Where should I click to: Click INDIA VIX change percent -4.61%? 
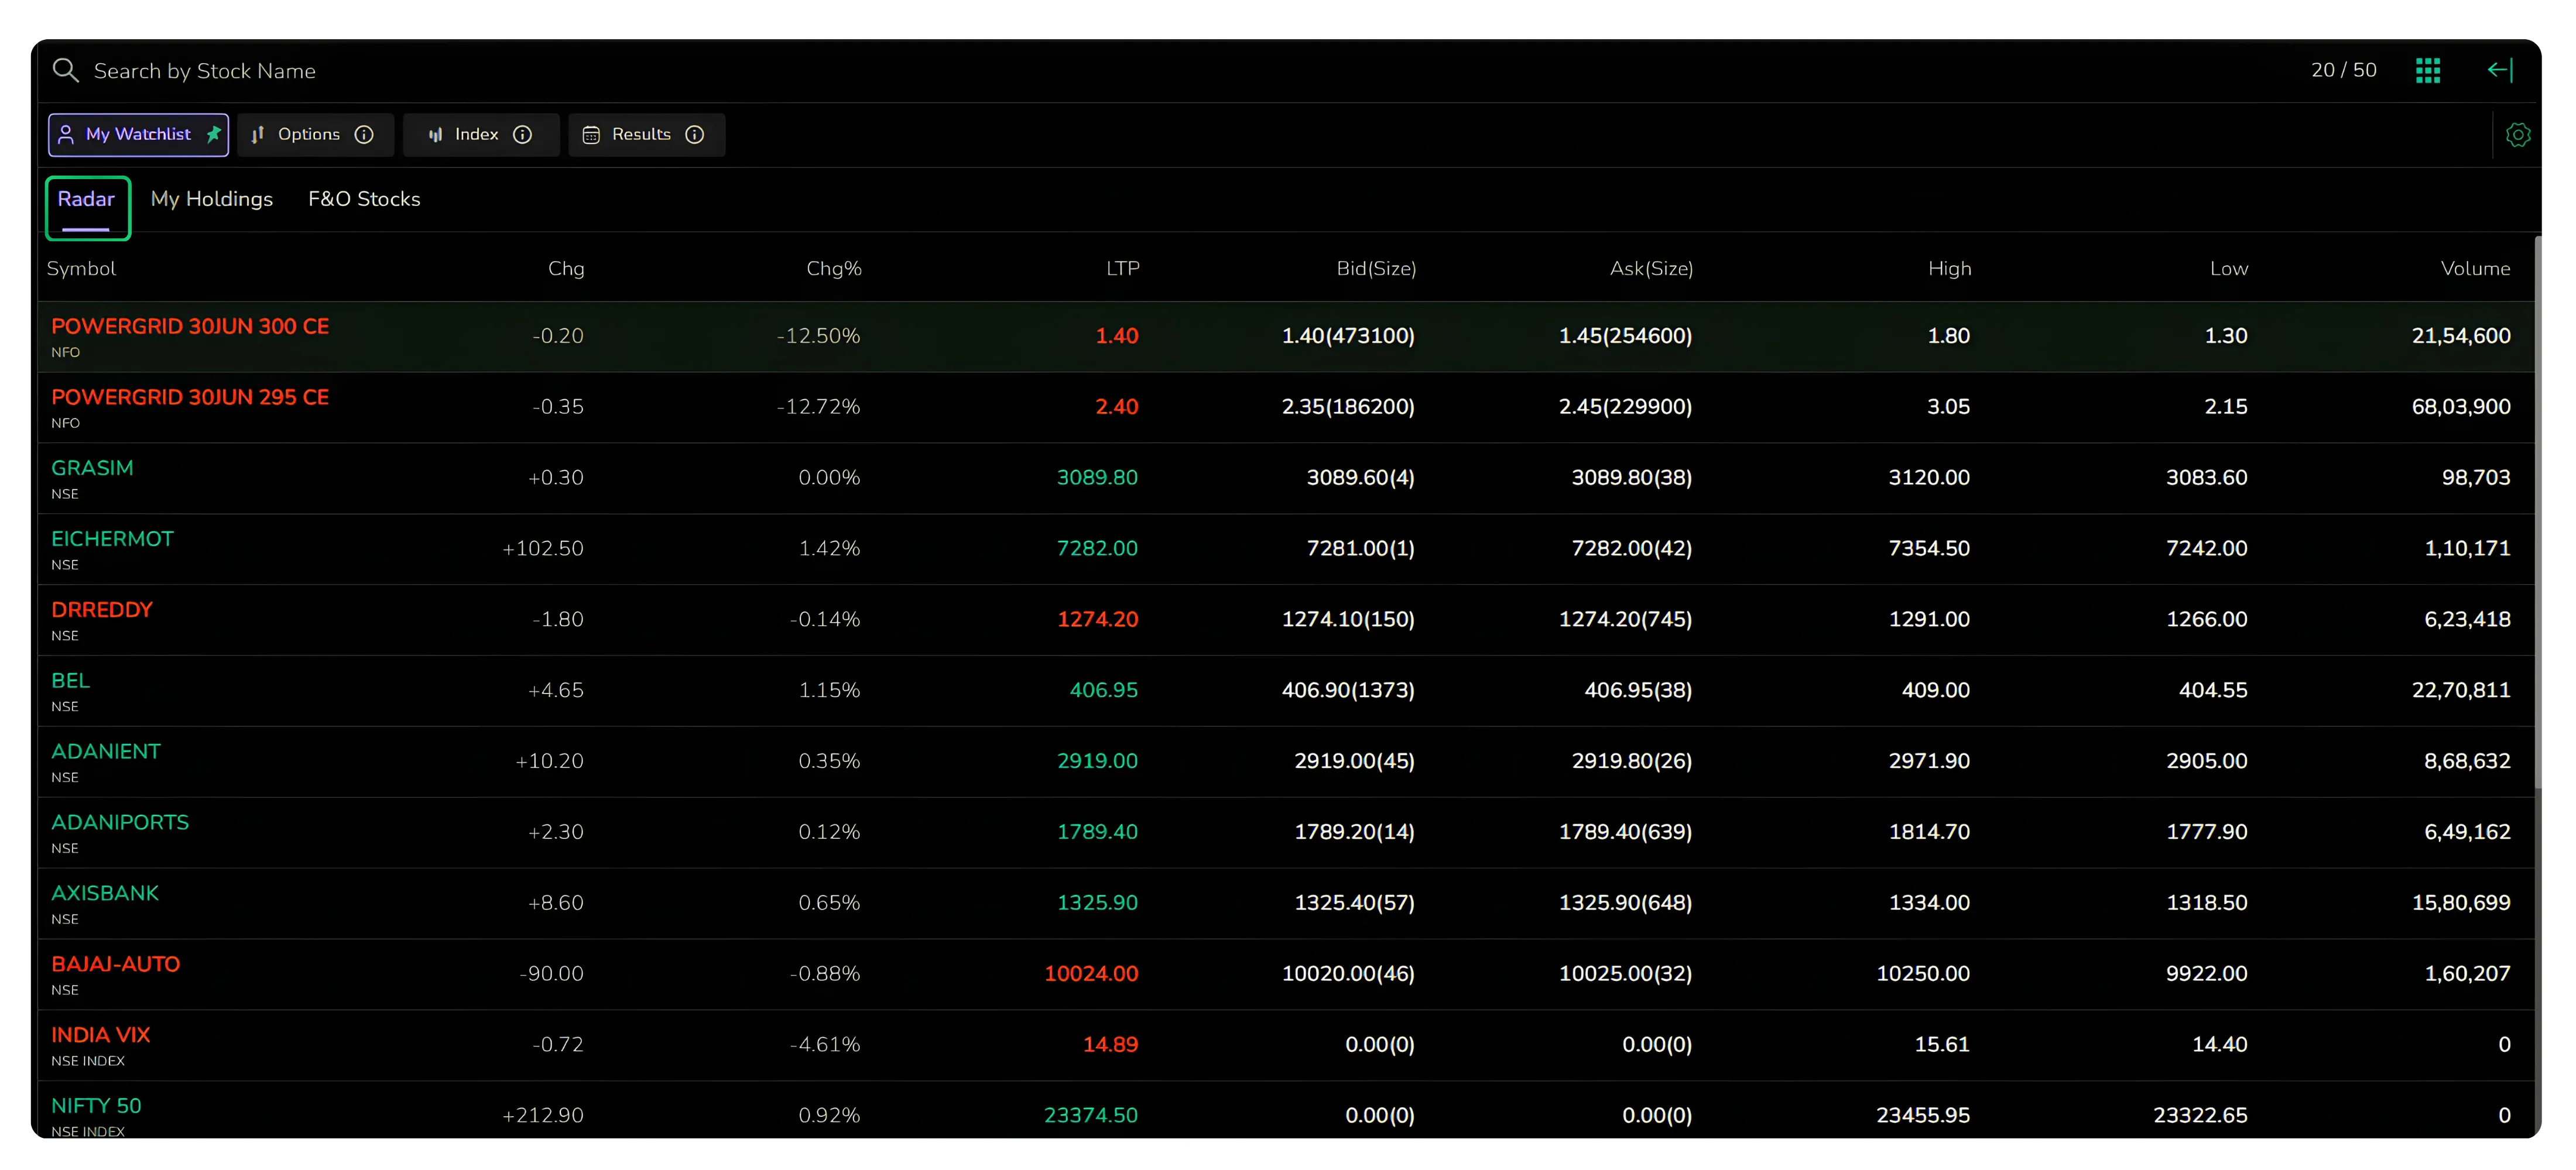pyautogui.click(x=825, y=1045)
